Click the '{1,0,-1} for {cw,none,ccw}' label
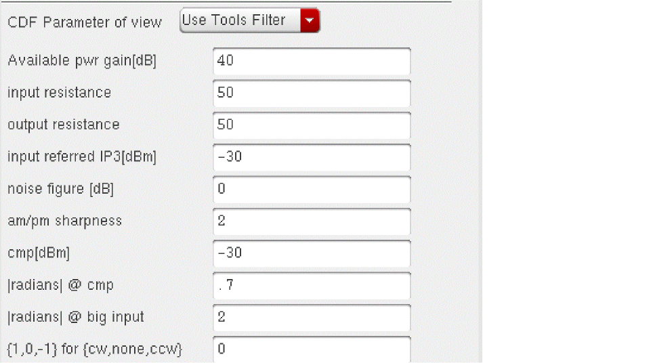This screenshot has height=363, width=651. [95, 349]
